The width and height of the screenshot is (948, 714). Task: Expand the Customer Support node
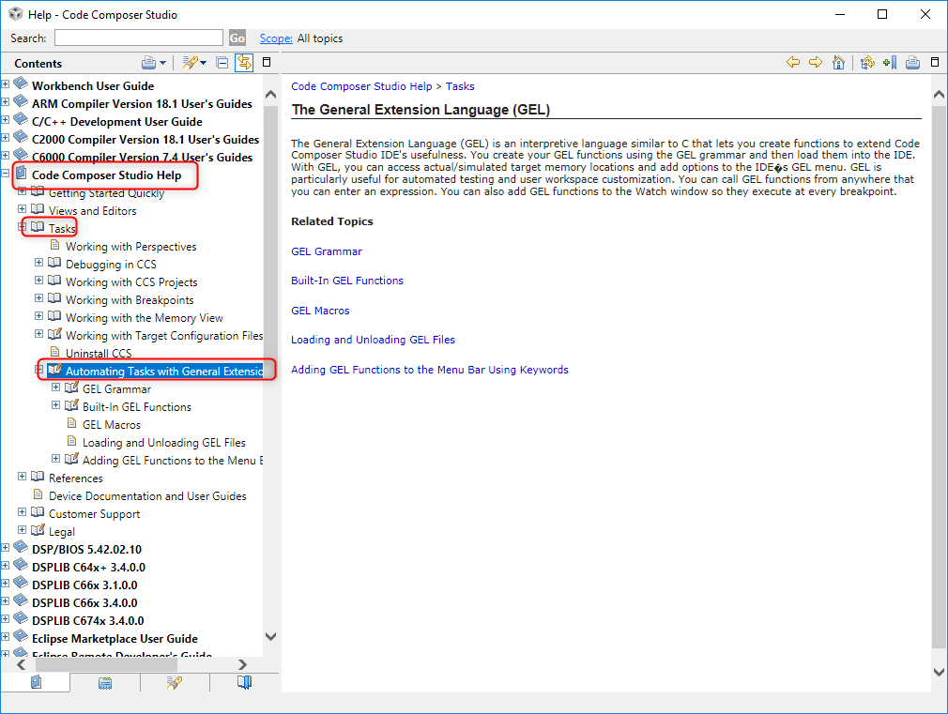(22, 511)
